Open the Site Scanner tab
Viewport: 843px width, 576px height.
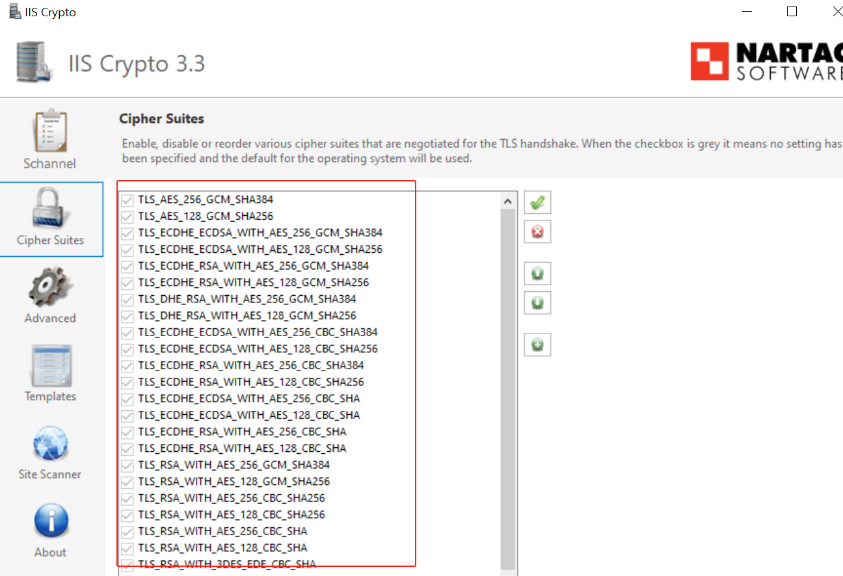[x=50, y=452]
